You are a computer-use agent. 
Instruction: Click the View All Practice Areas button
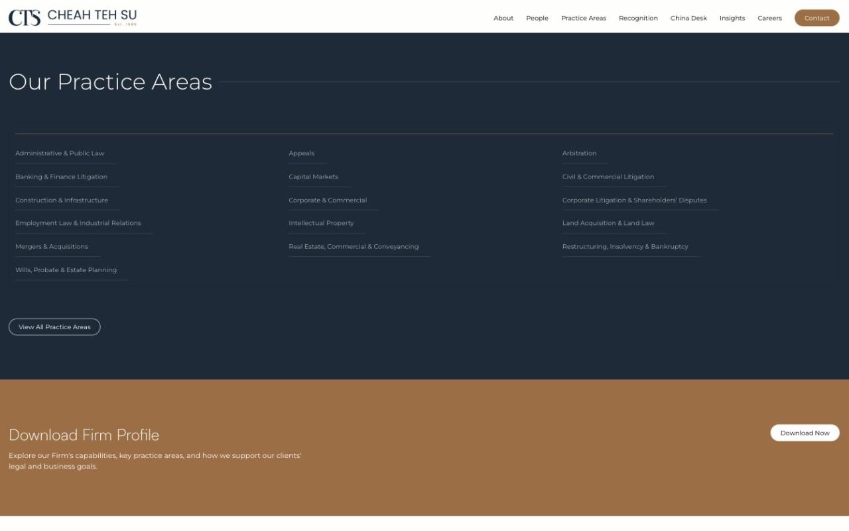54,327
